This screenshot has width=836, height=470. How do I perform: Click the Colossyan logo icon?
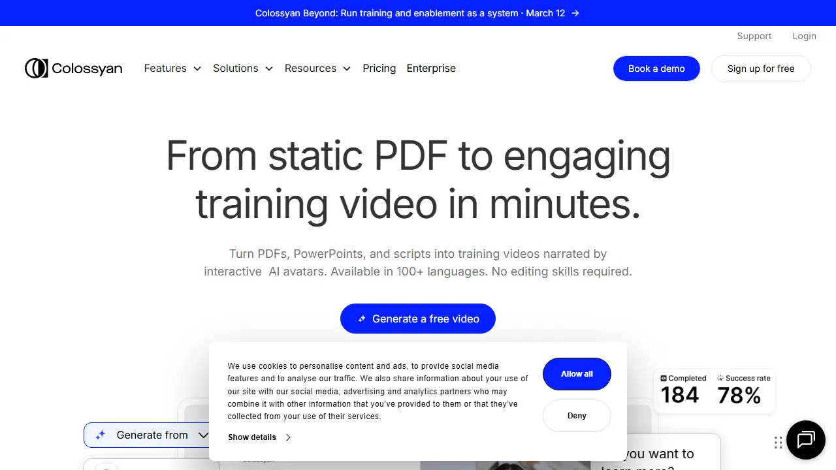pos(37,68)
